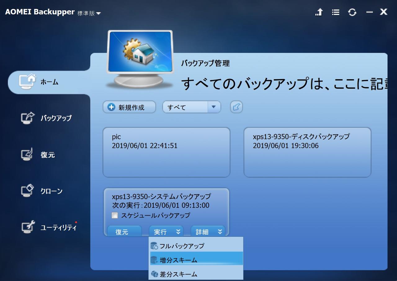Viewport: 397px width, 281px height.
Task: Close the AOMEI Backupper window
Action: tap(384, 12)
